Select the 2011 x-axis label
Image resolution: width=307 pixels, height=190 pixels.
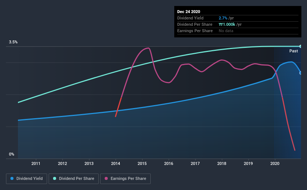pyautogui.click(x=36, y=163)
